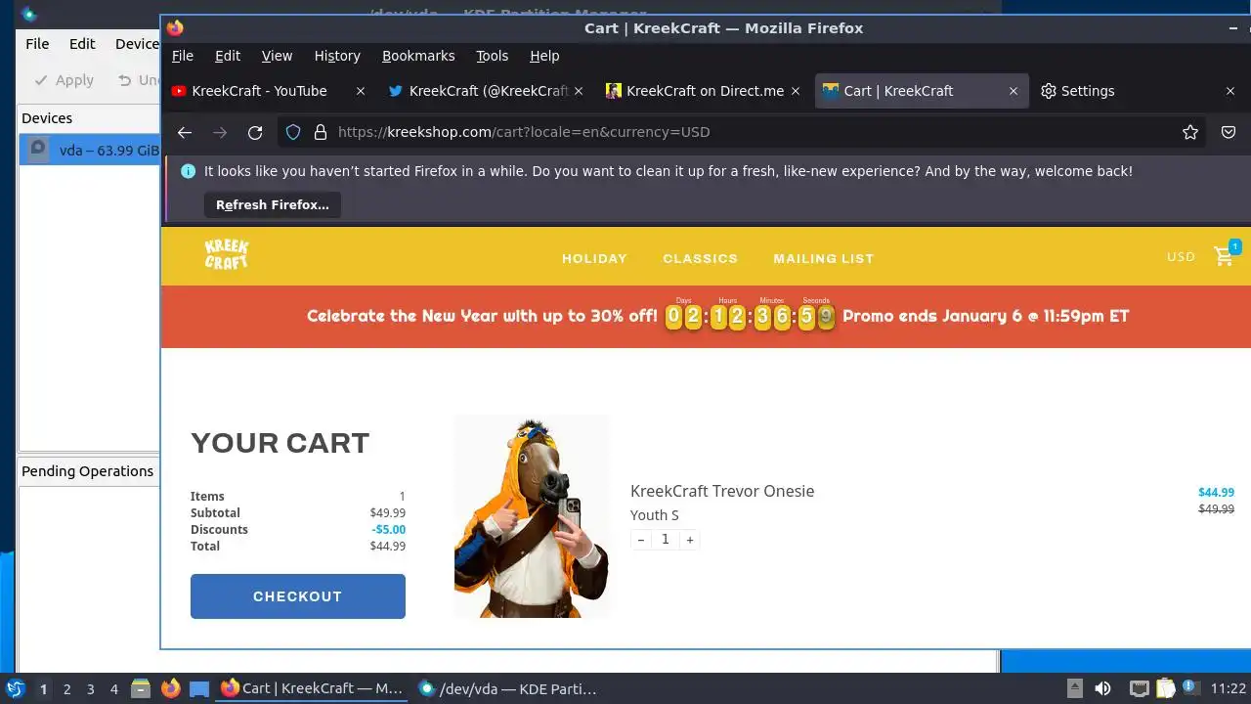The height and width of the screenshot is (704, 1251).
Task: Close the KreekCraft - YouTube tab
Action: click(x=361, y=91)
